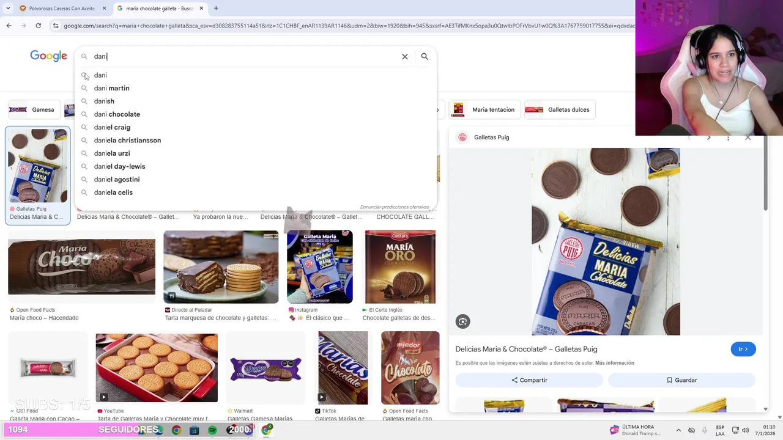The width and height of the screenshot is (783, 440).
Task: Click the large Delicias Maria preview image
Action: [x=606, y=241]
